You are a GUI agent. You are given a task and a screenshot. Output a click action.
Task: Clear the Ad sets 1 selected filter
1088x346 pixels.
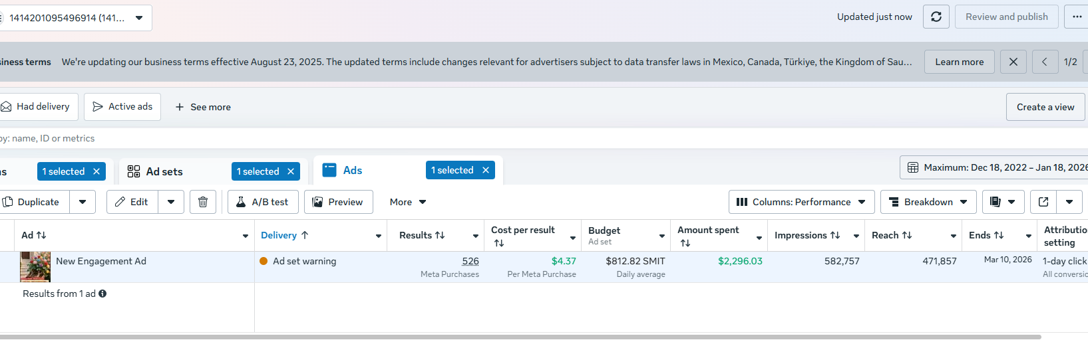point(291,171)
